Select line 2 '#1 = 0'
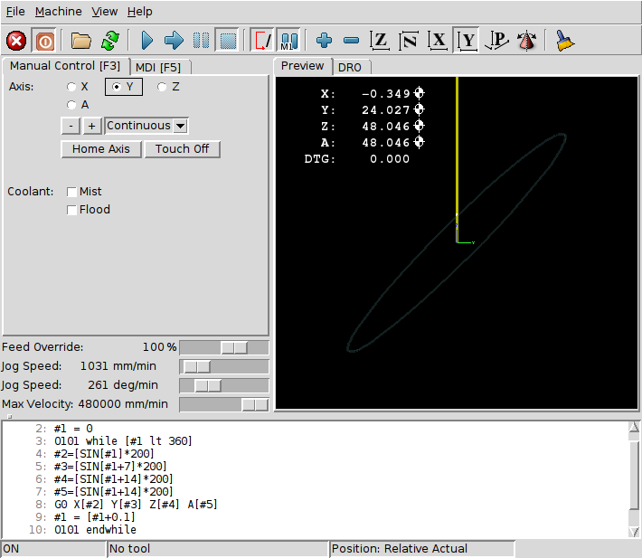The height and width of the screenshot is (558, 642). tap(73, 429)
